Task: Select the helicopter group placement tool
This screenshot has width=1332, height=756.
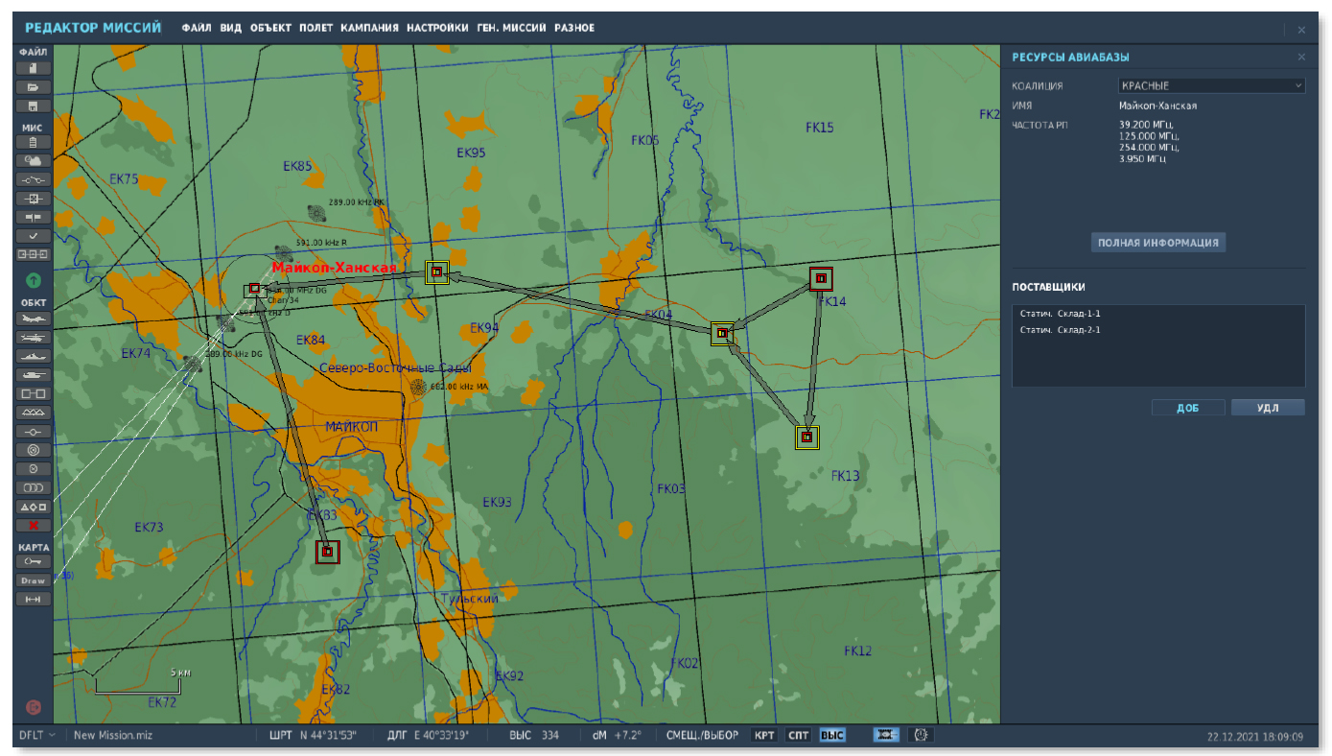Action: 34,338
